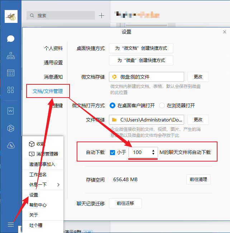230x233 pixels.
Task: Open 消息管理器 from the popup menu
Action: (x=43, y=154)
